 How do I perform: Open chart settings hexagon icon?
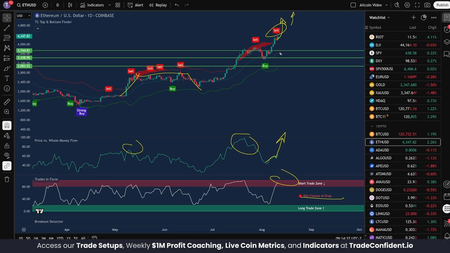(407, 5)
